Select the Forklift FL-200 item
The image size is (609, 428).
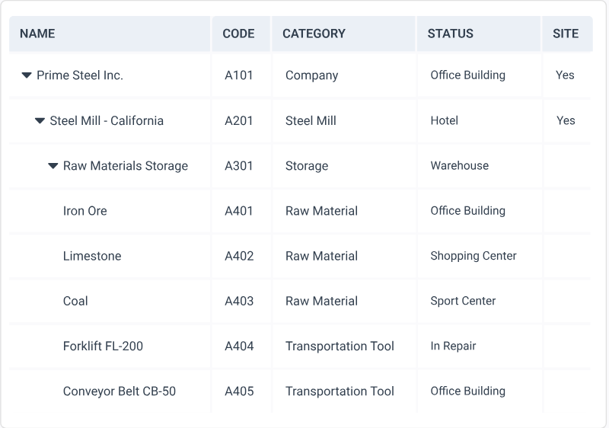tap(103, 346)
